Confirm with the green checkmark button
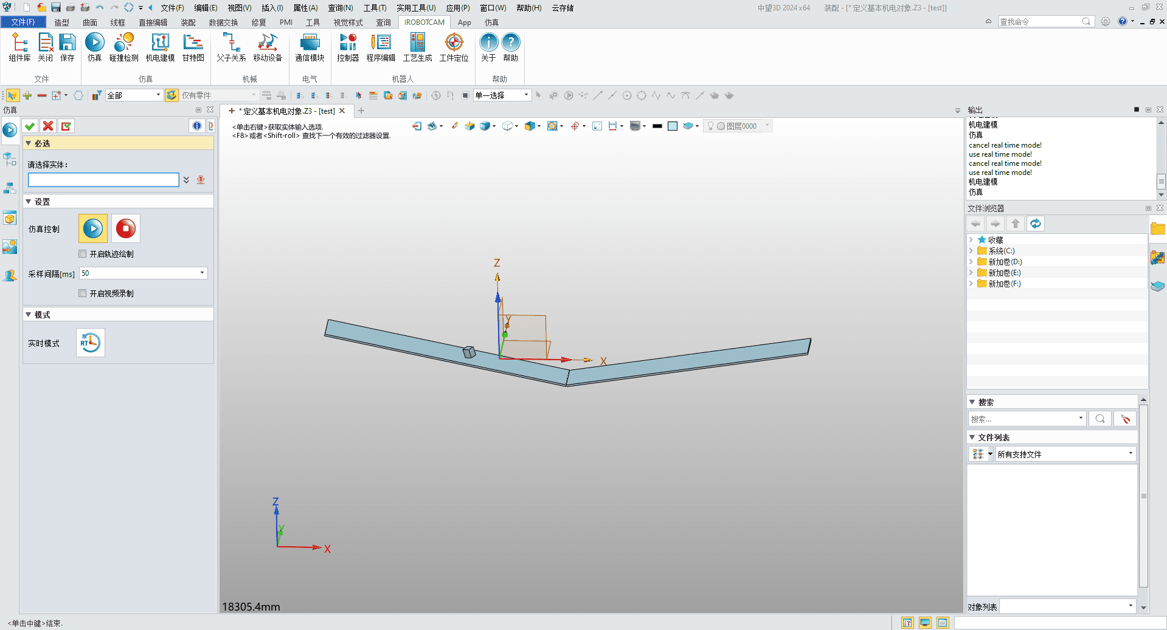This screenshot has height=630, width=1167. [30, 126]
